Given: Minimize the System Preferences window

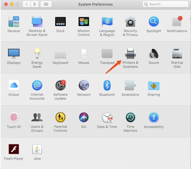Looking at the screenshot, I should pos(12,4).
